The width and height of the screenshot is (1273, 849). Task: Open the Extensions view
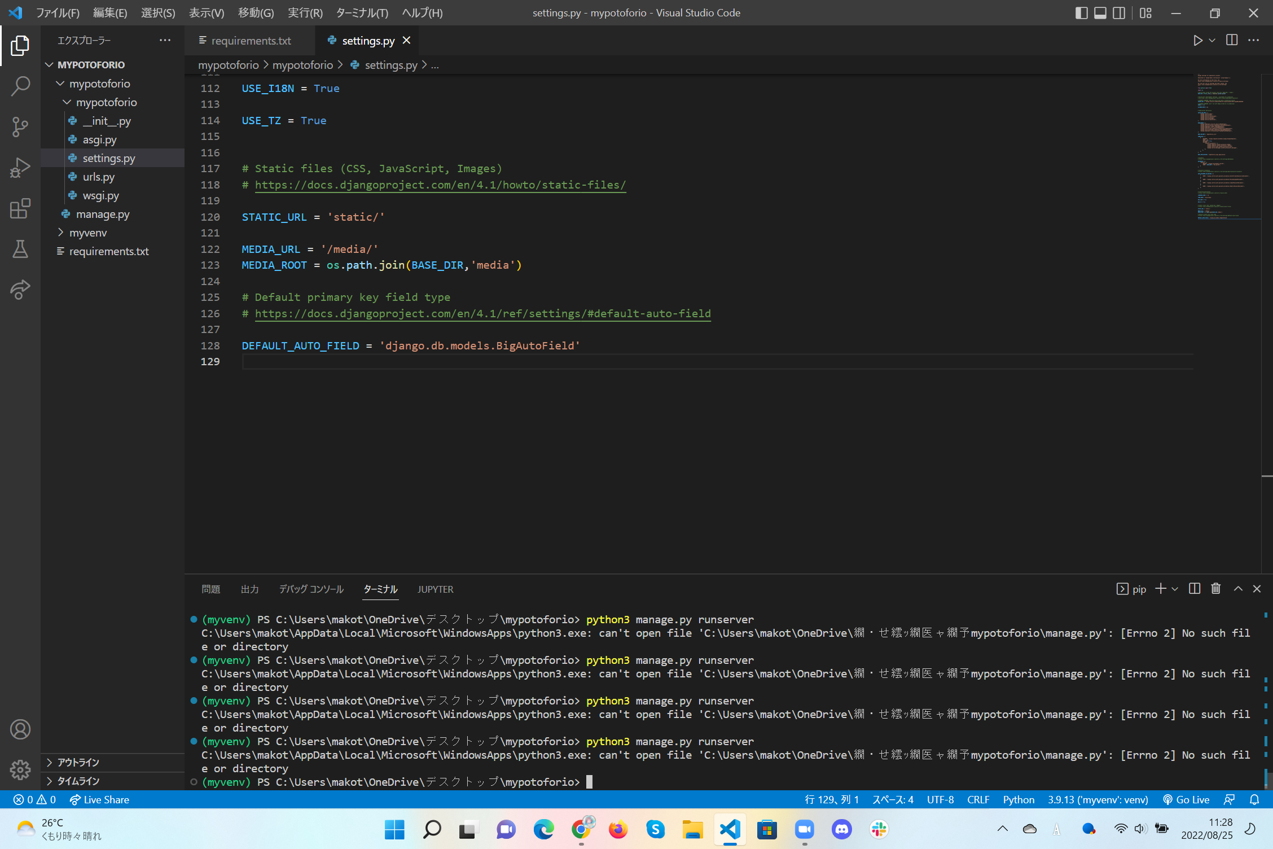pos(20,208)
